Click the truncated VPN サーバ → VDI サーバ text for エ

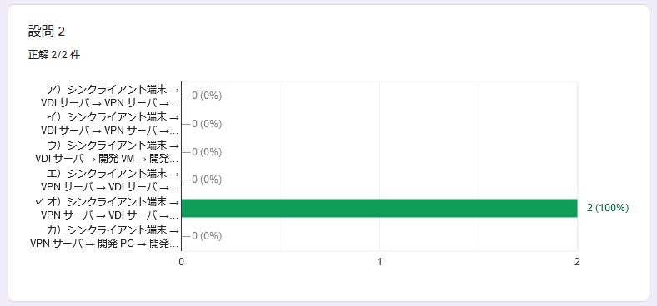tap(110, 186)
